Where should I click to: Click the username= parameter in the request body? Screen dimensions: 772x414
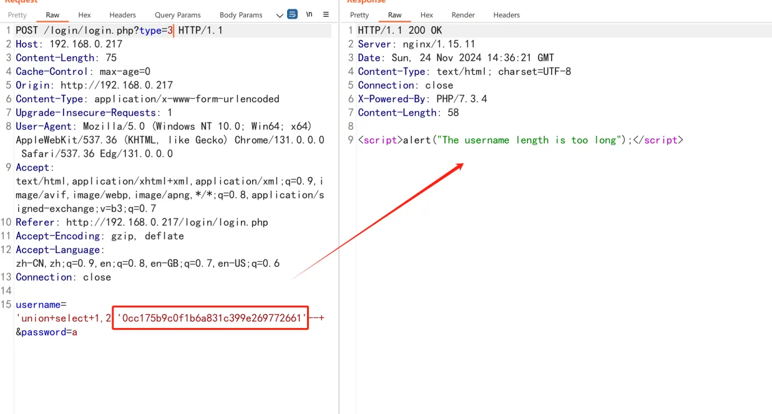tap(41, 305)
